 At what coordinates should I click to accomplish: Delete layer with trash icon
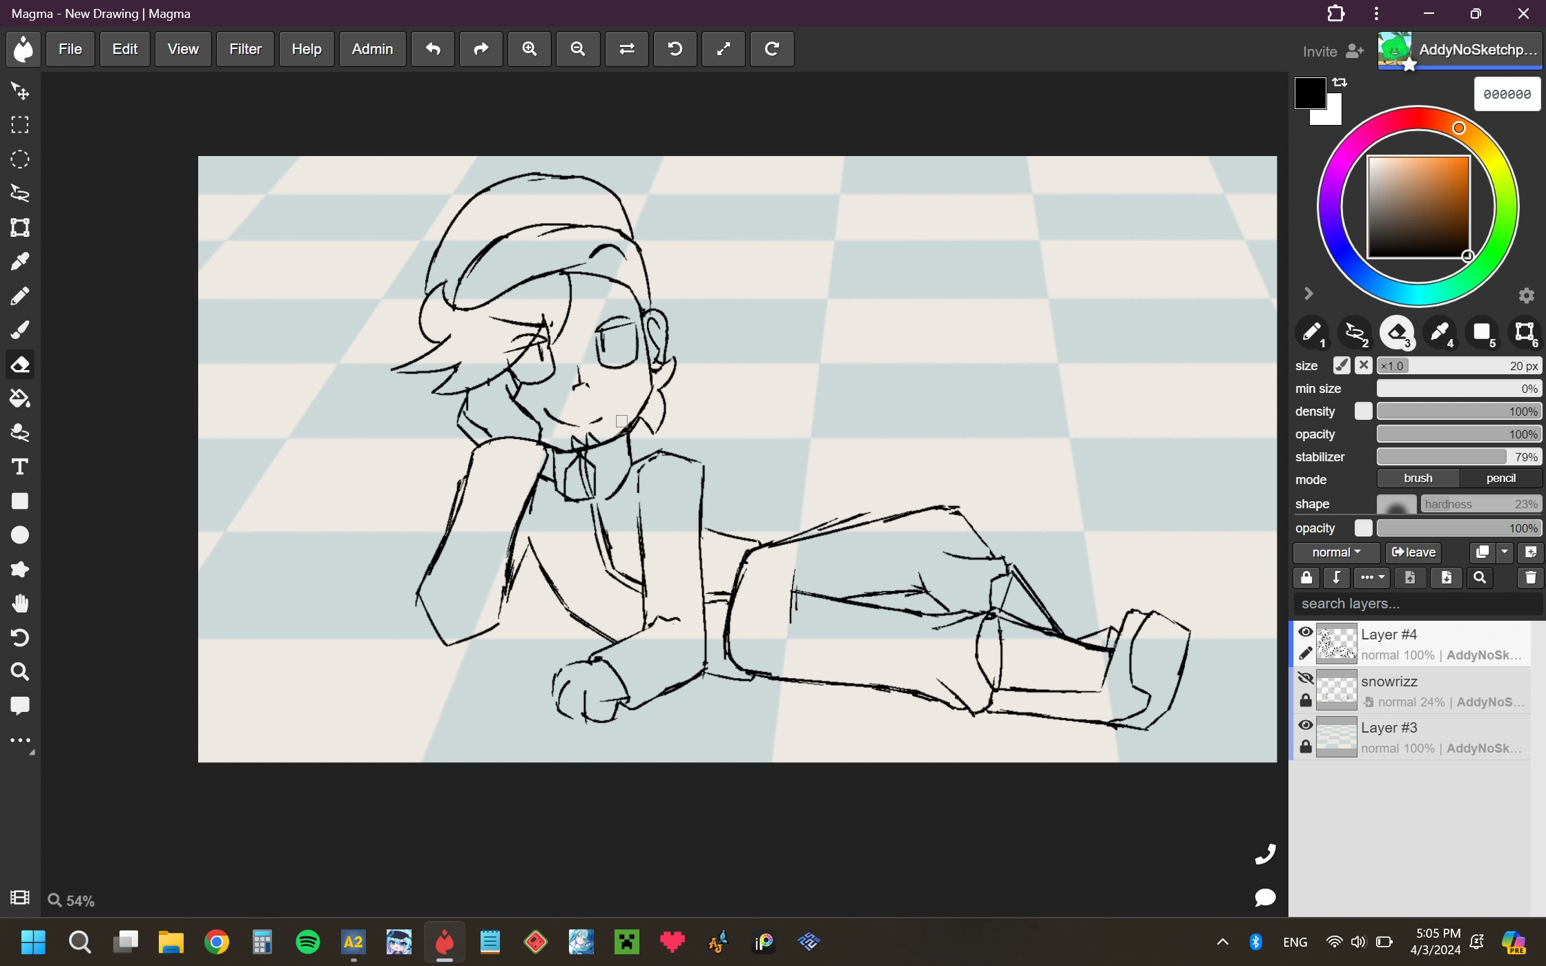1530,577
